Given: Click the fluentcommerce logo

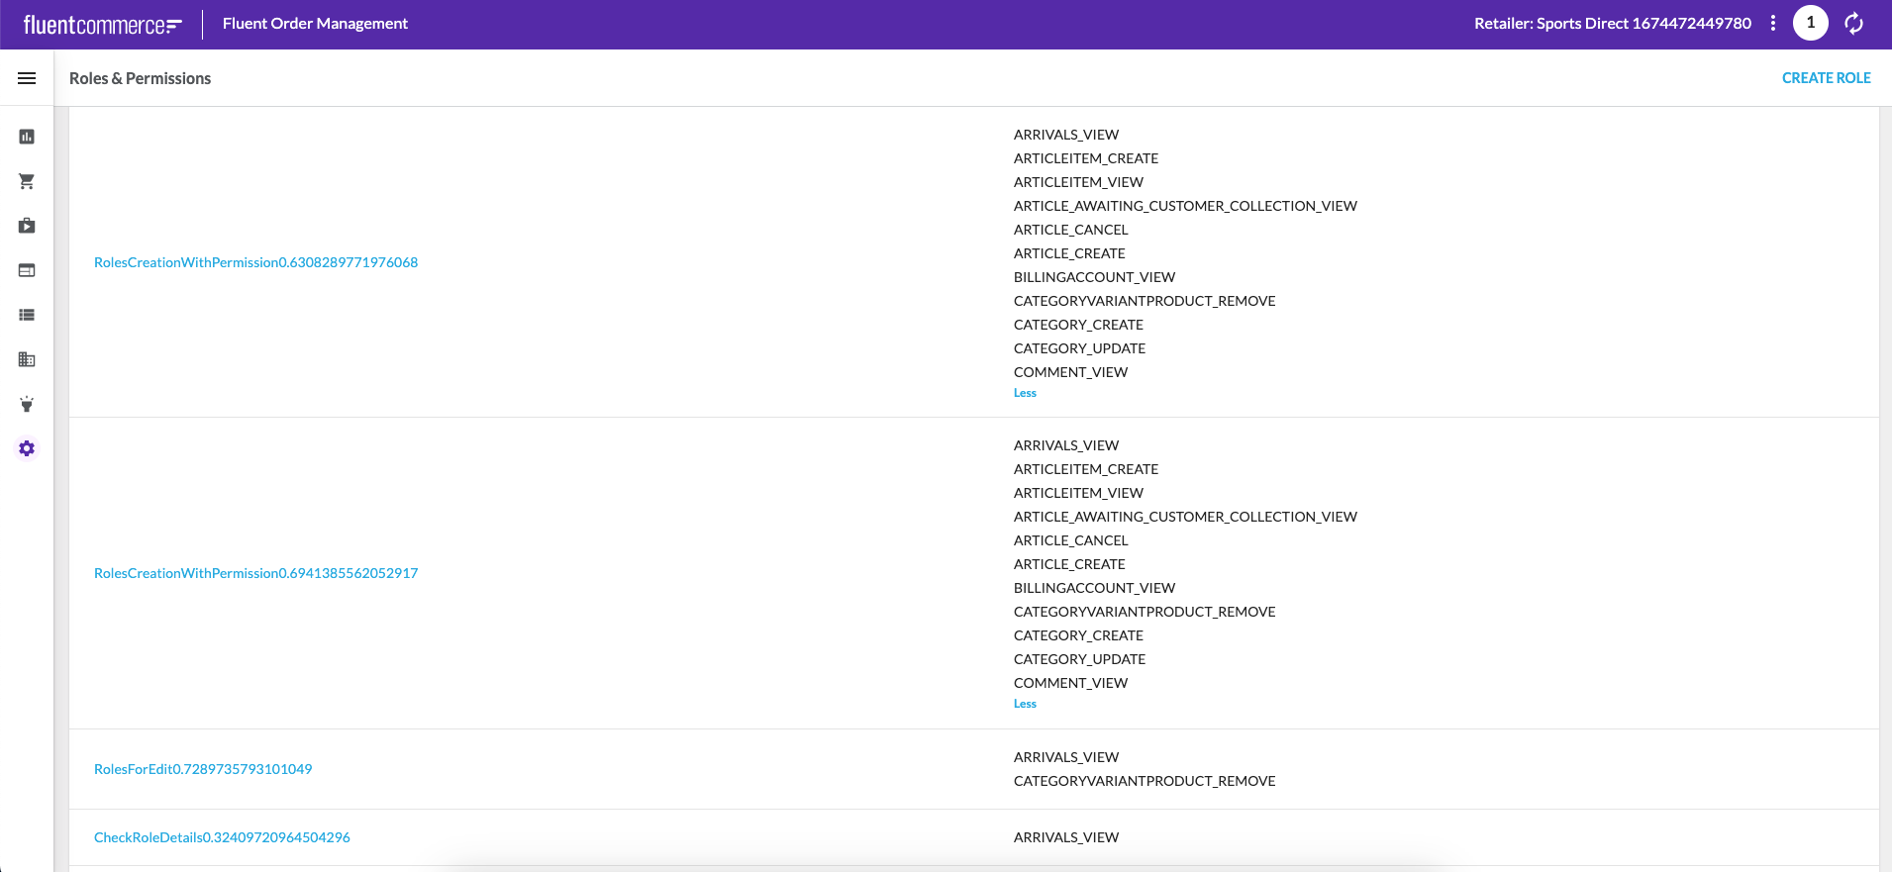Looking at the screenshot, I should click(102, 25).
